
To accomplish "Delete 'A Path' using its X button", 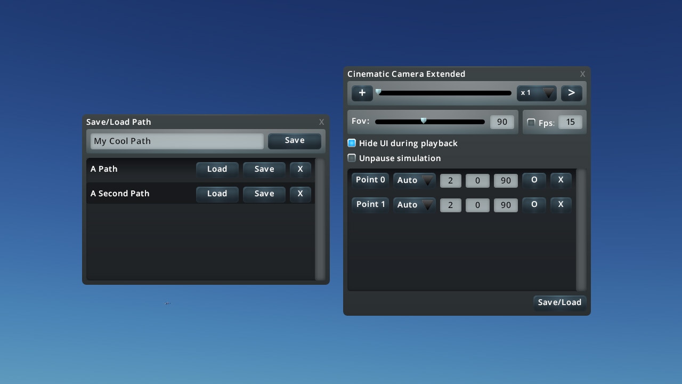I will pyautogui.click(x=300, y=169).
